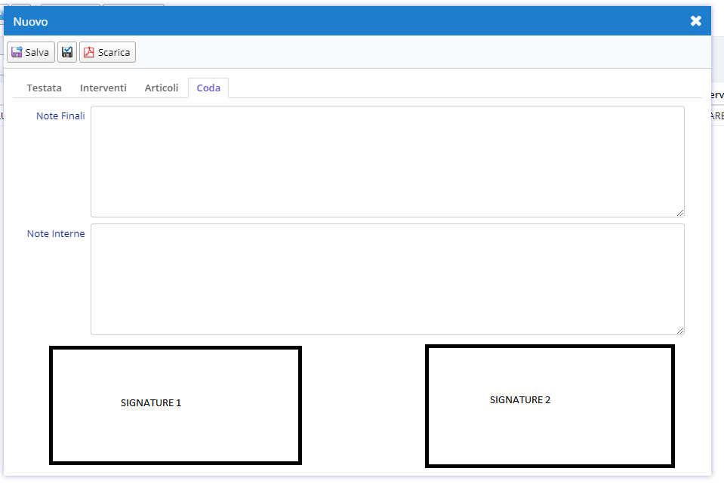This screenshot has width=724, height=490.
Task: Click the Nuovo dialog title
Action: point(30,22)
